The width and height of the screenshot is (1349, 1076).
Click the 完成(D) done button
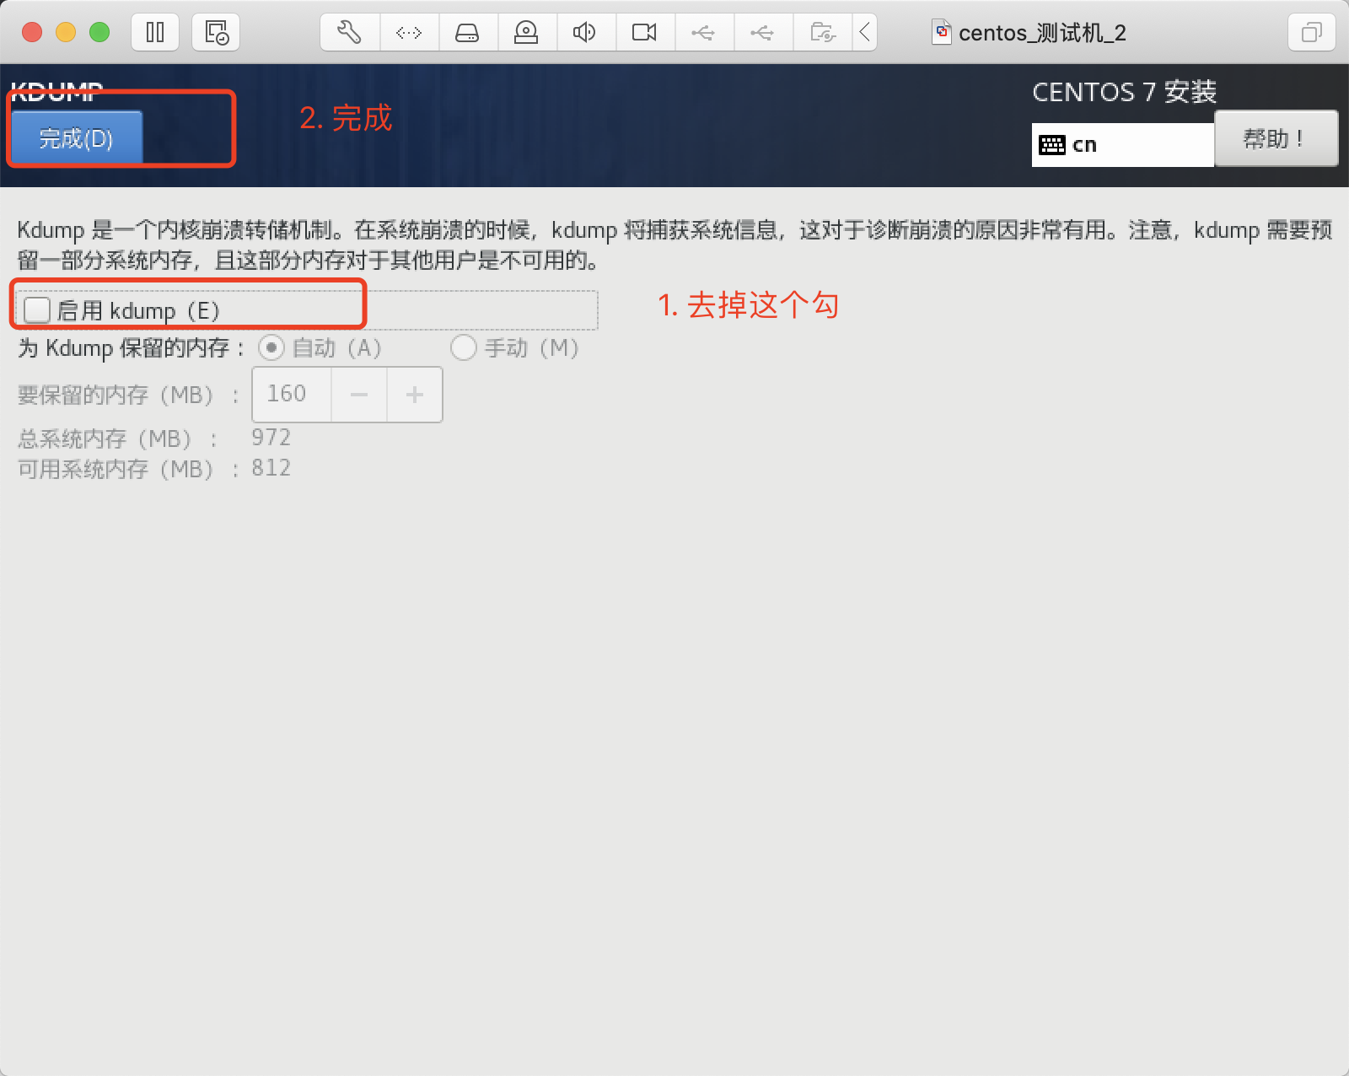click(x=76, y=137)
